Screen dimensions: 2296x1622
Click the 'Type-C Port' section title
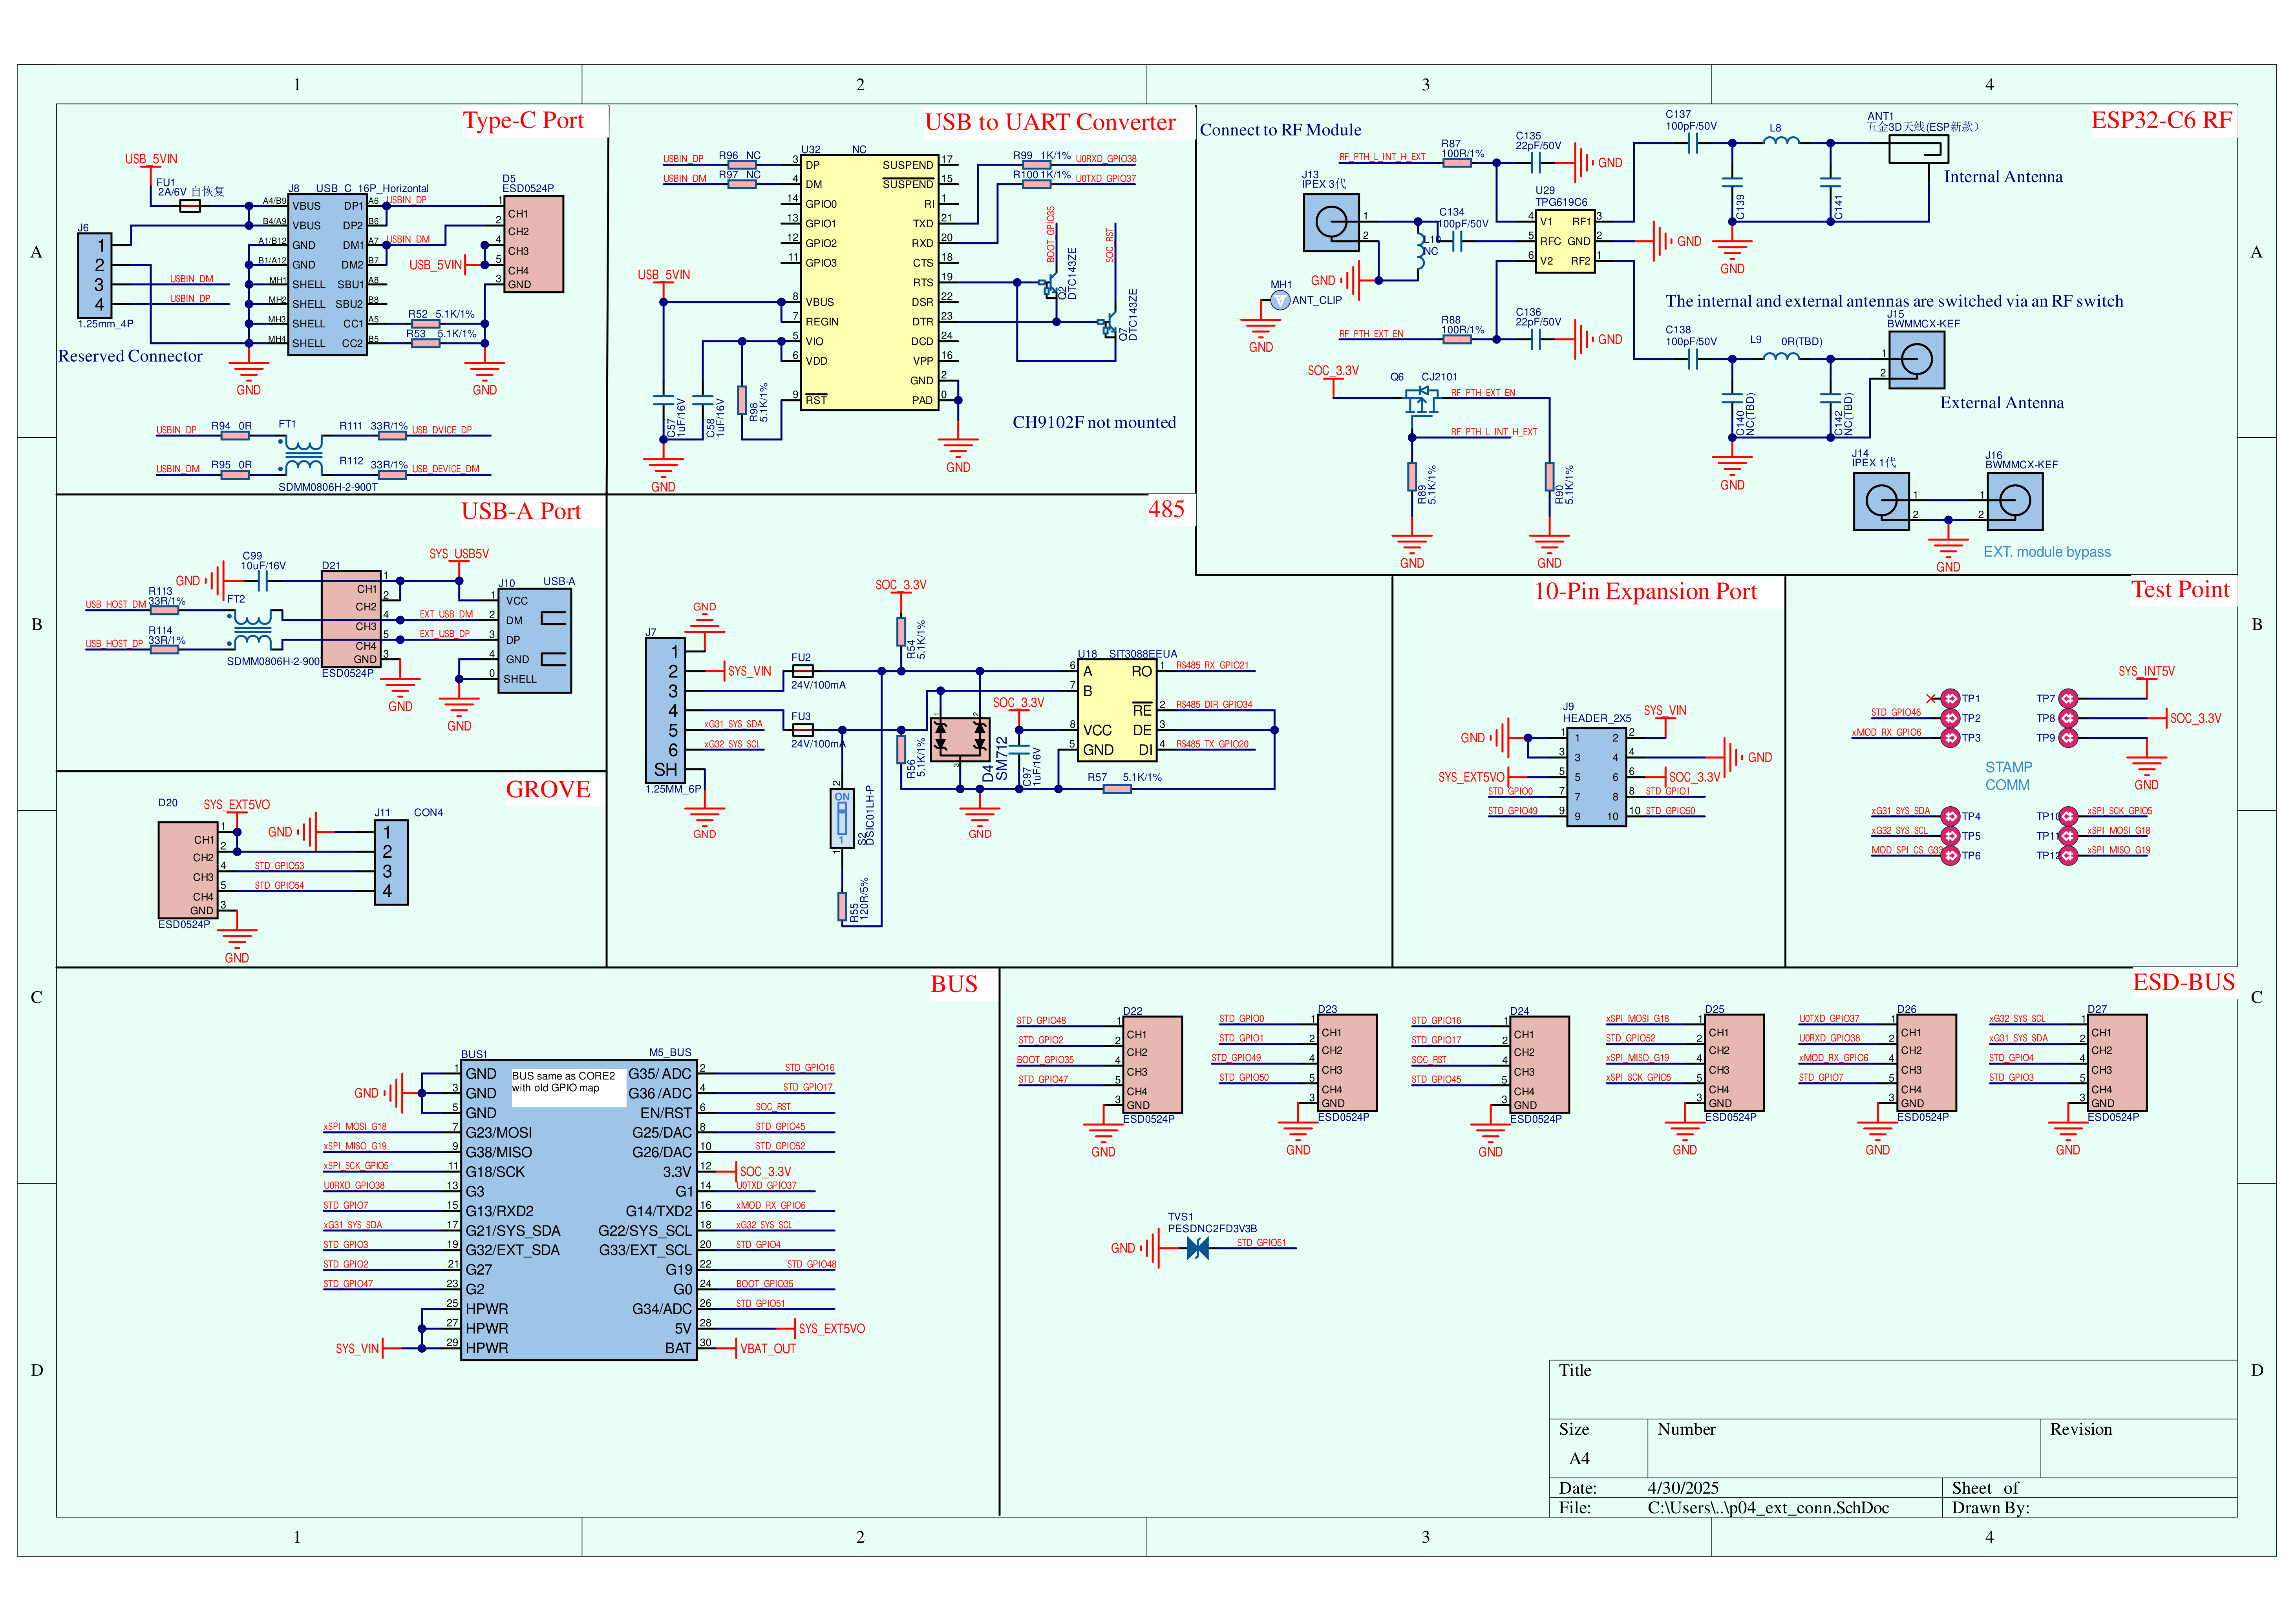point(523,120)
